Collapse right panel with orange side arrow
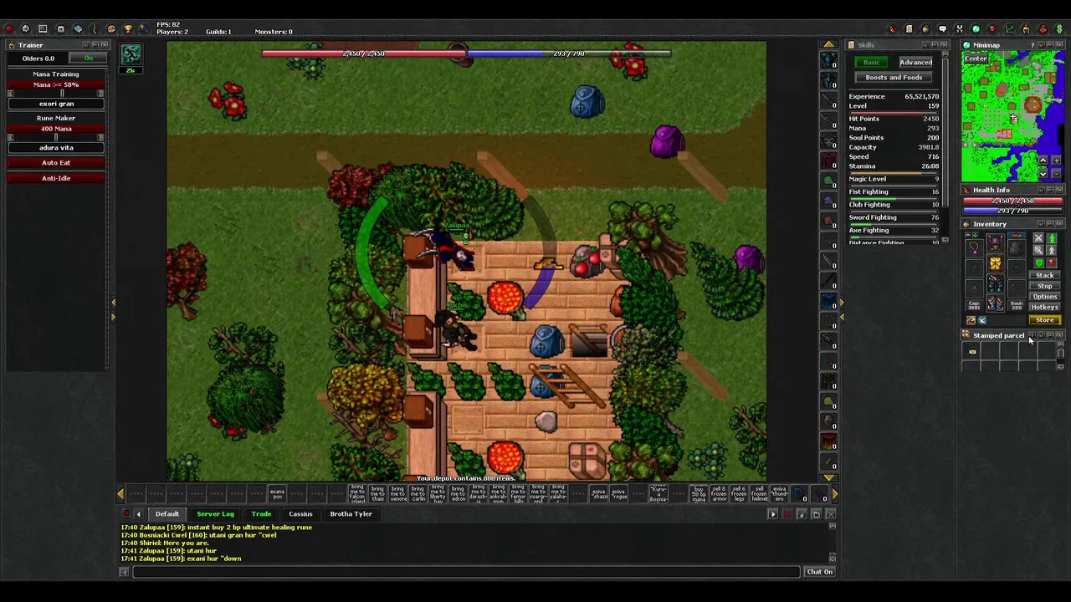Image resolution: width=1071 pixels, height=602 pixels. (x=840, y=304)
